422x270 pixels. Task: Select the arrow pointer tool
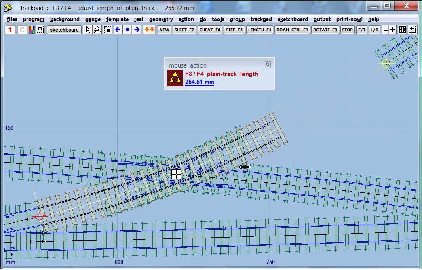pos(88,30)
